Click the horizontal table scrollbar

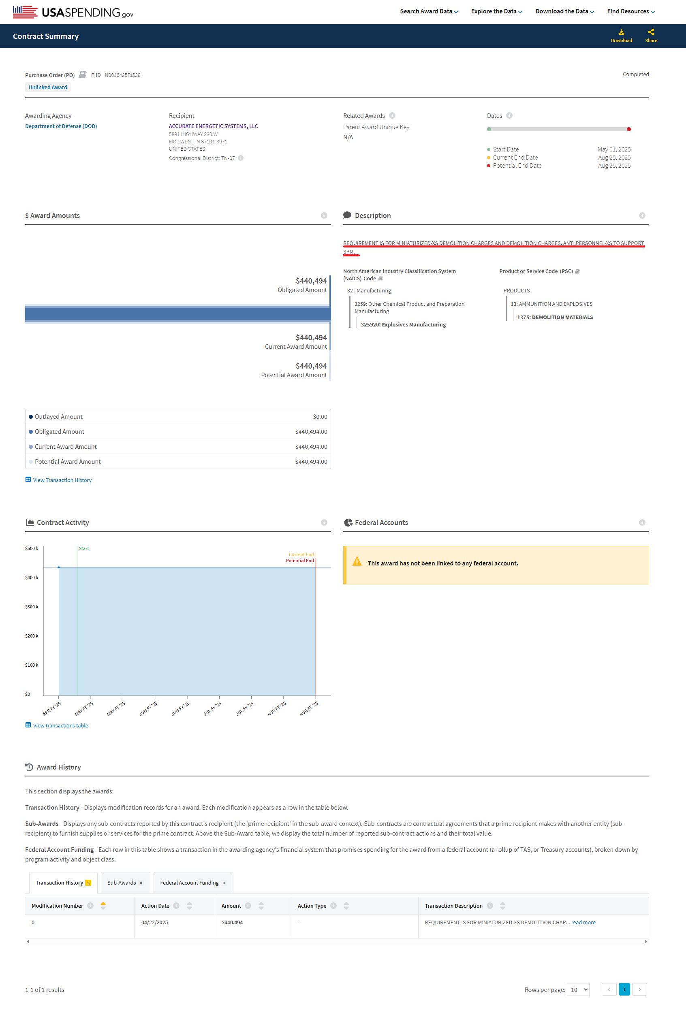(336, 941)
